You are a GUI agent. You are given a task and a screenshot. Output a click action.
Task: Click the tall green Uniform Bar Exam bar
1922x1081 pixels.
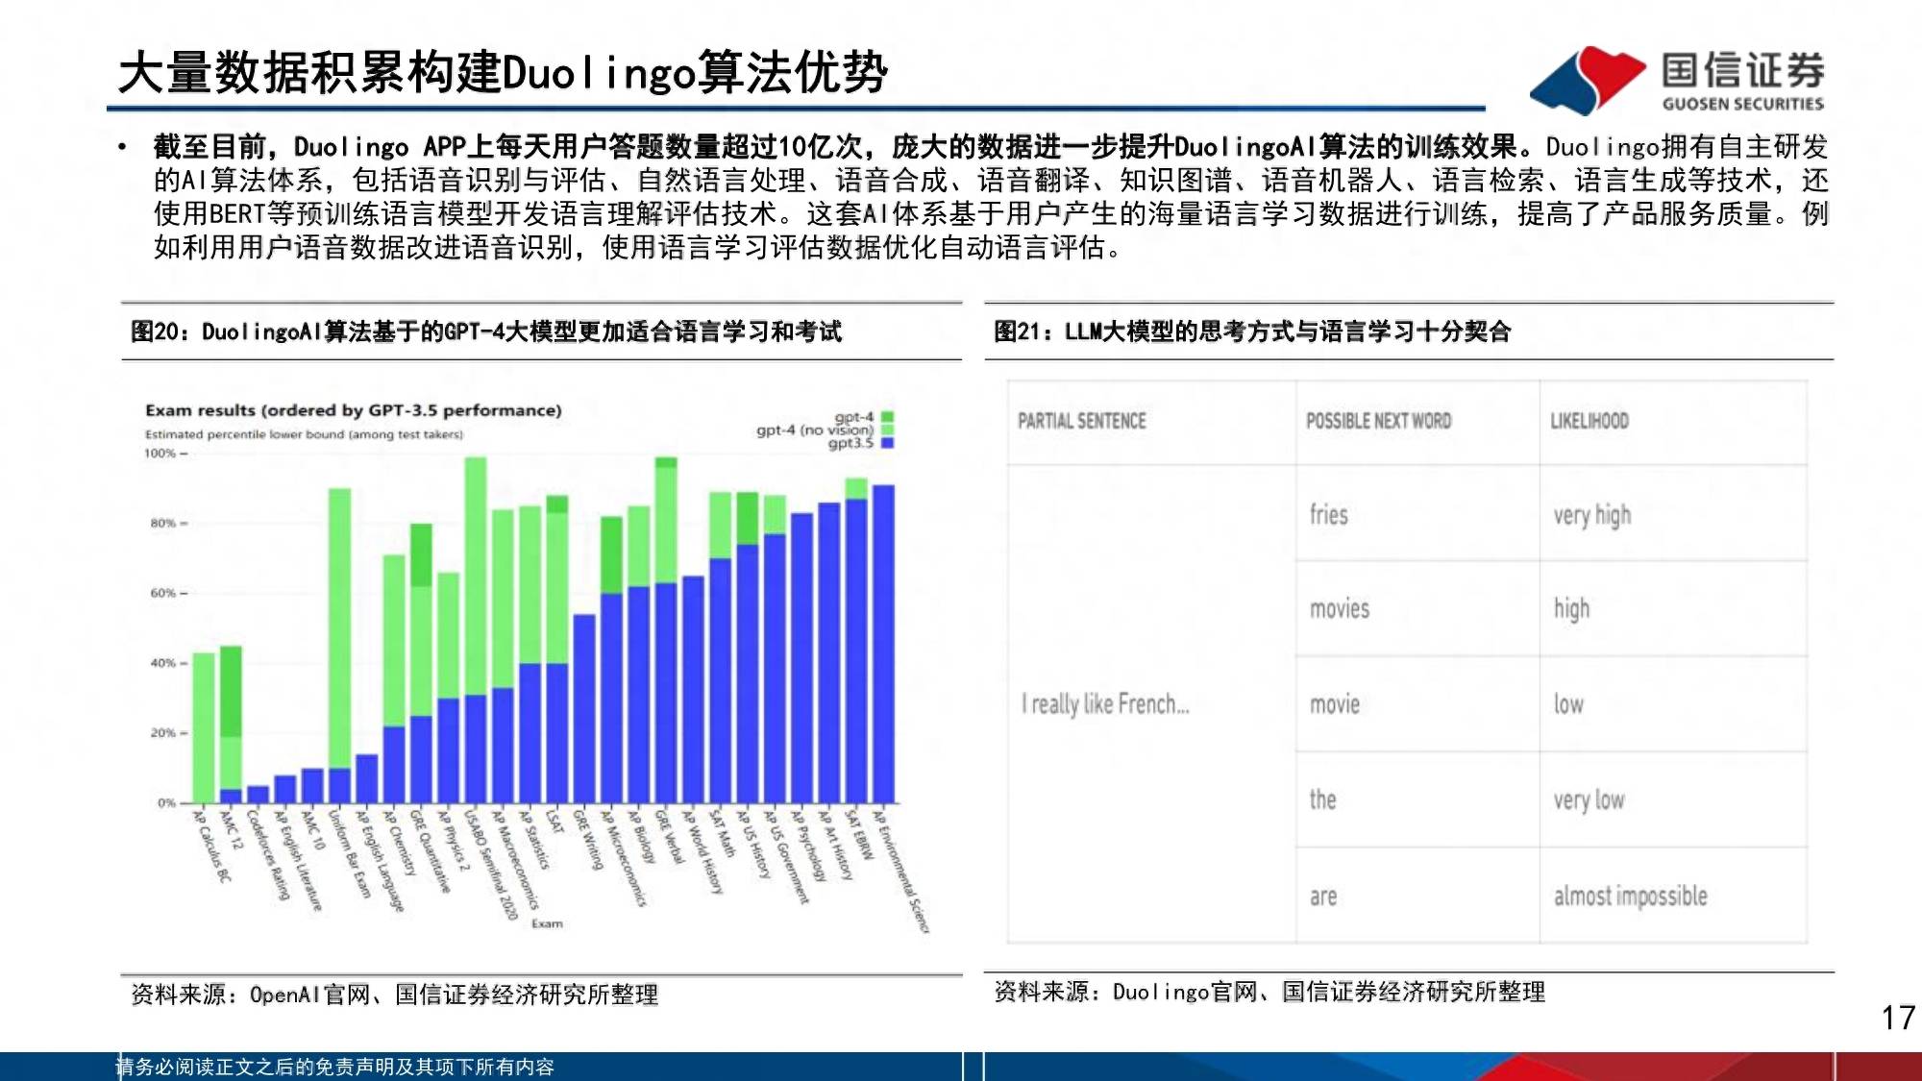[x=339, y=627]
